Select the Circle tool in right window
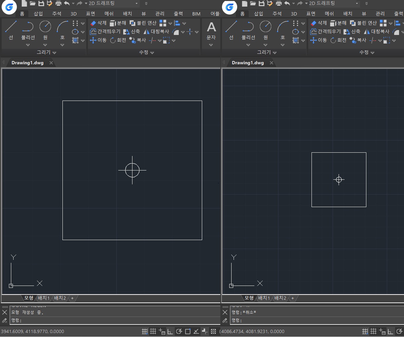 pyautogui.click(x=266, y=30)
